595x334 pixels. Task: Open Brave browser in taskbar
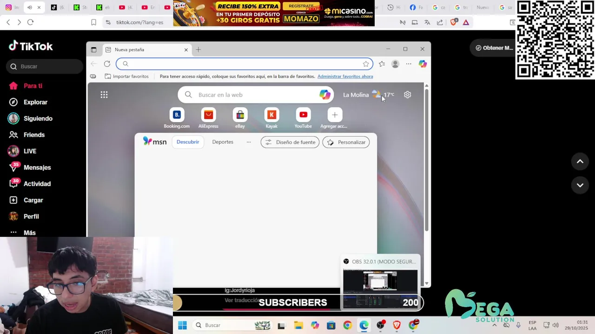pos(397,325)
